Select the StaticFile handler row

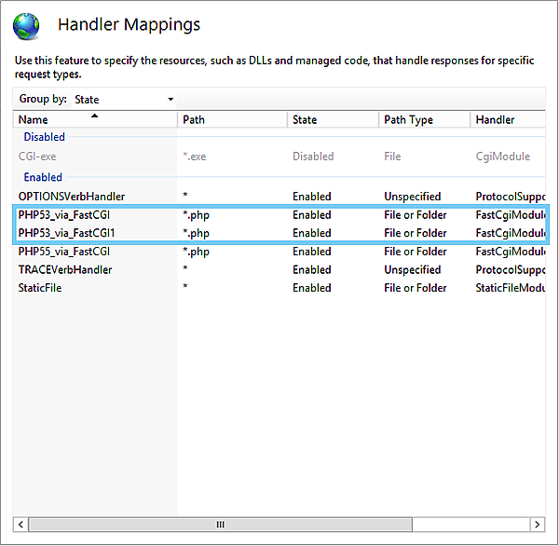point(40,288)
